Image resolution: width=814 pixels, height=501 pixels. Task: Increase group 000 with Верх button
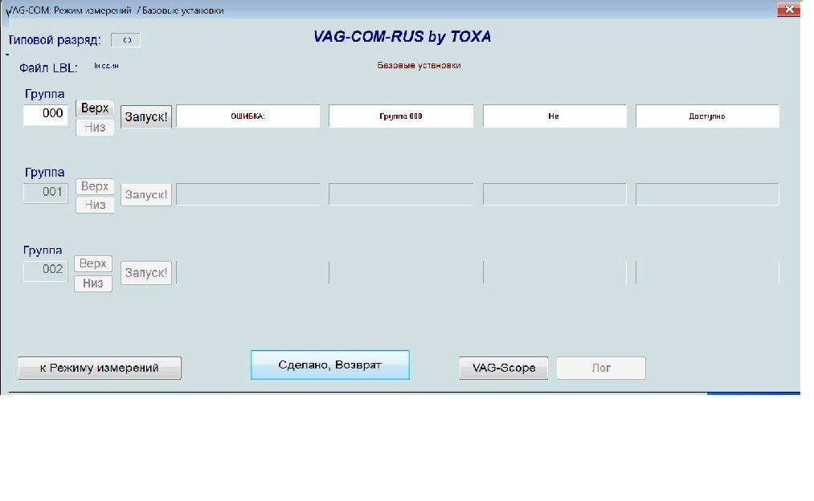(x=95, y=108)
